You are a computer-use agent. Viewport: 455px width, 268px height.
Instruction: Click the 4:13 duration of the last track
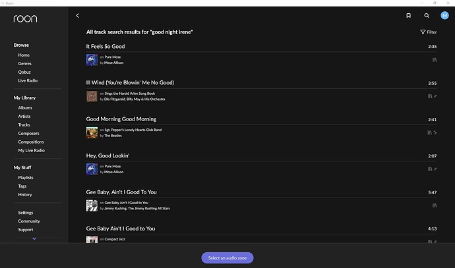pos(432,228)
